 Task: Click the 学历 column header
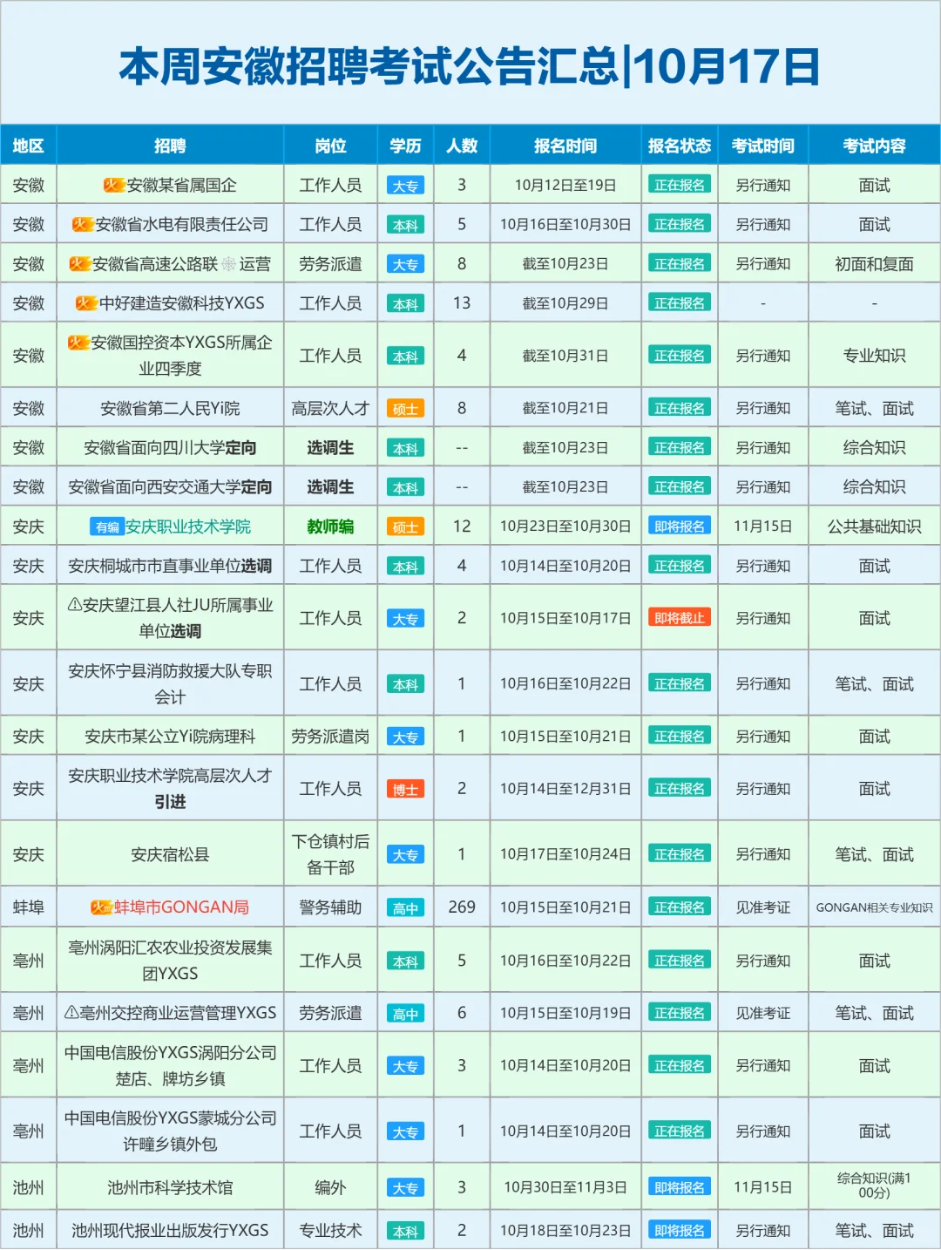pyautogui.click(x=405, y=146)
